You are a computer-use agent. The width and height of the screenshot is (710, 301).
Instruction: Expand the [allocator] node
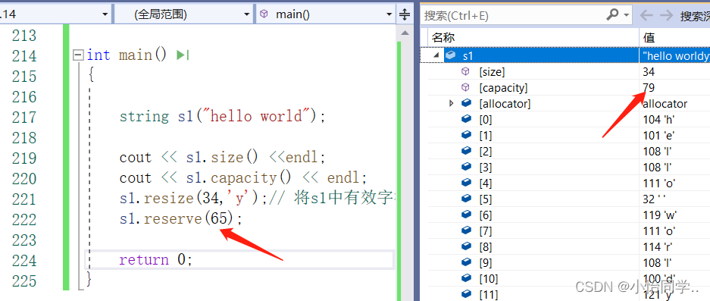click(x=451, y=103)
